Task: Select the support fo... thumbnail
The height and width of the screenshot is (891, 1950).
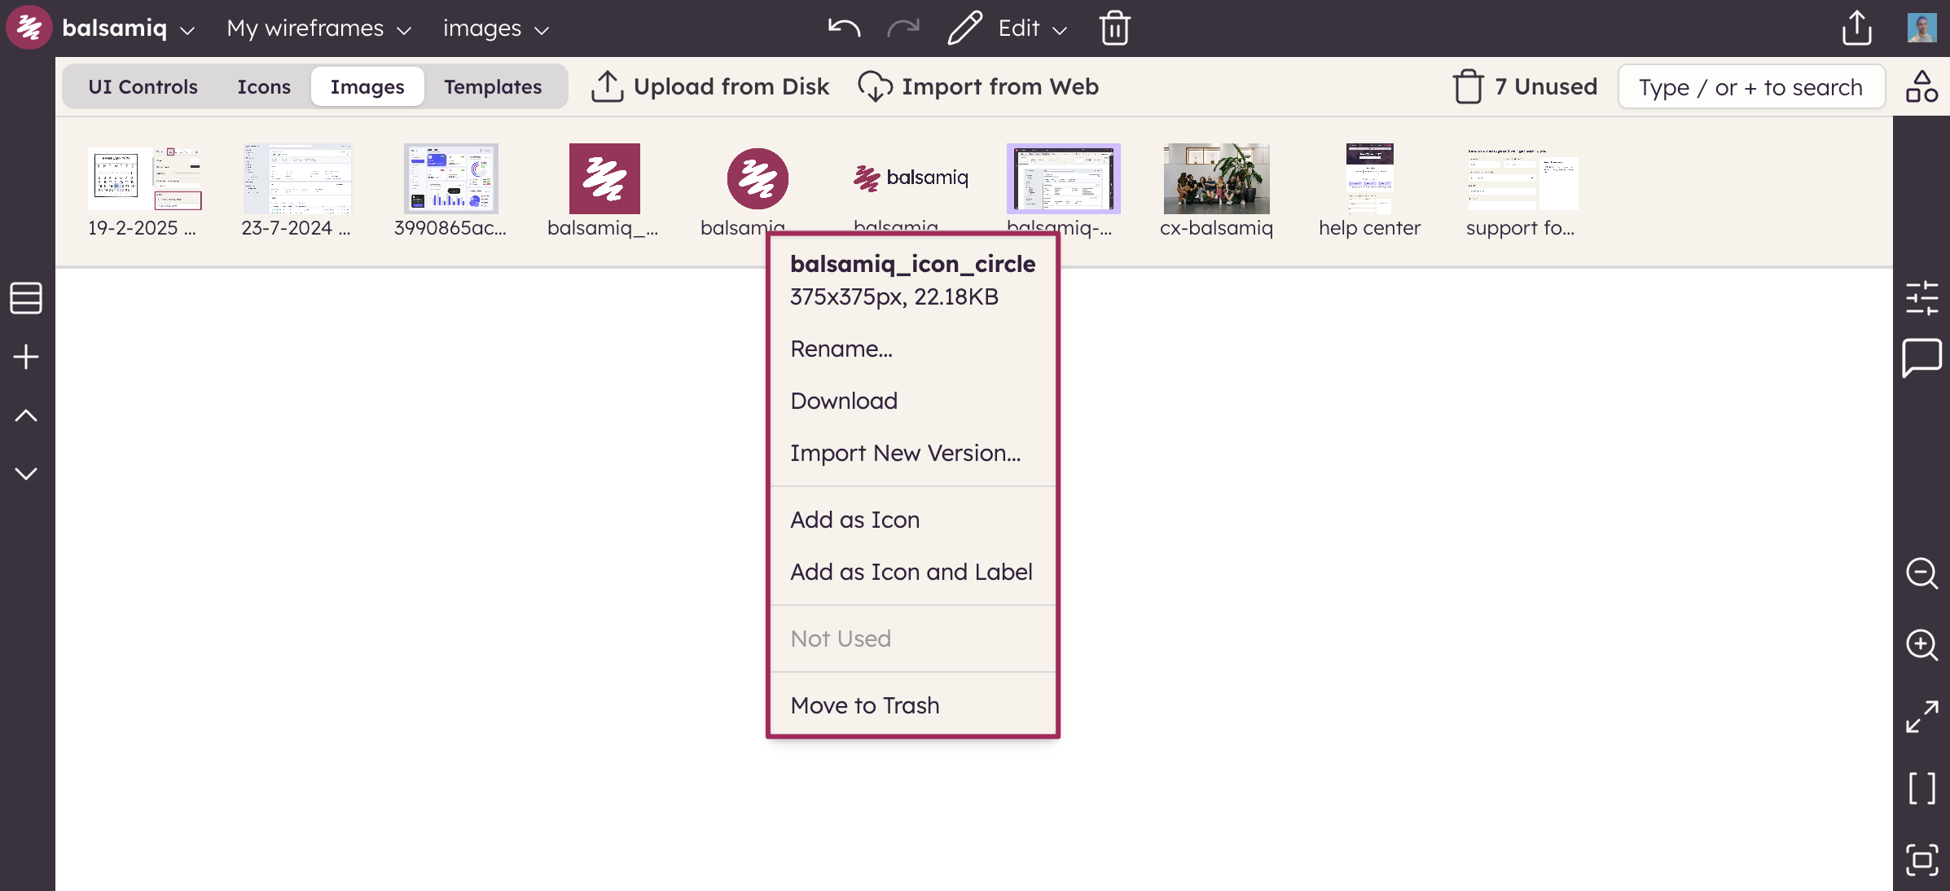Action: tap(1522, 179)
